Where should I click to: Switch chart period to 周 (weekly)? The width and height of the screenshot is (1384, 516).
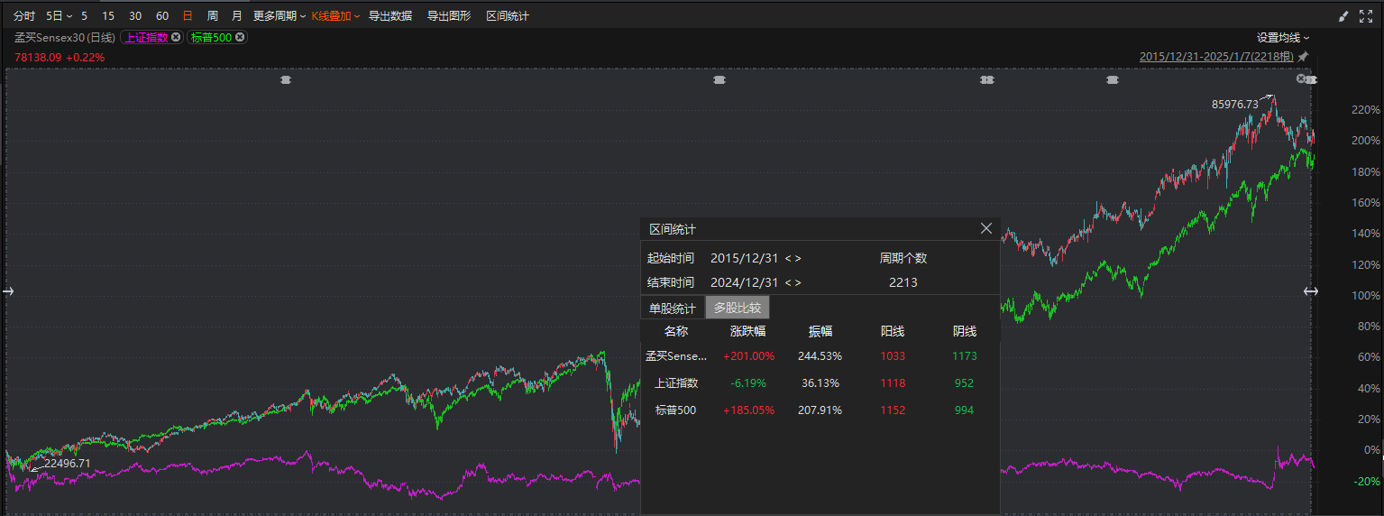point(212,16)
